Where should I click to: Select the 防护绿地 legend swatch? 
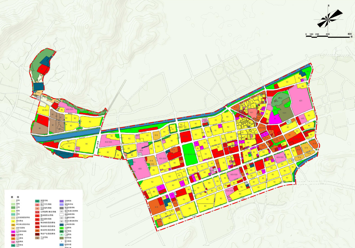click(61, 231)
